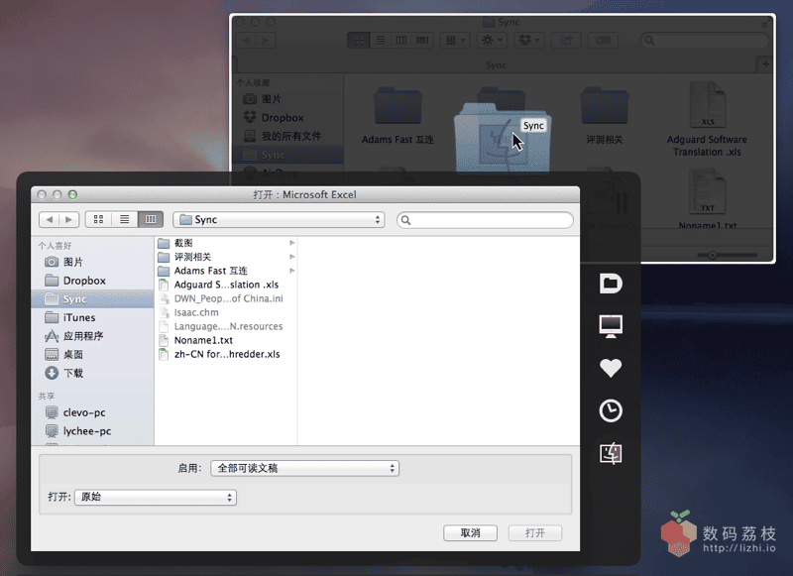
Task: Select file DWN_Peop...of China.ini
Action: pyautogui.click(x=226, y=298)
